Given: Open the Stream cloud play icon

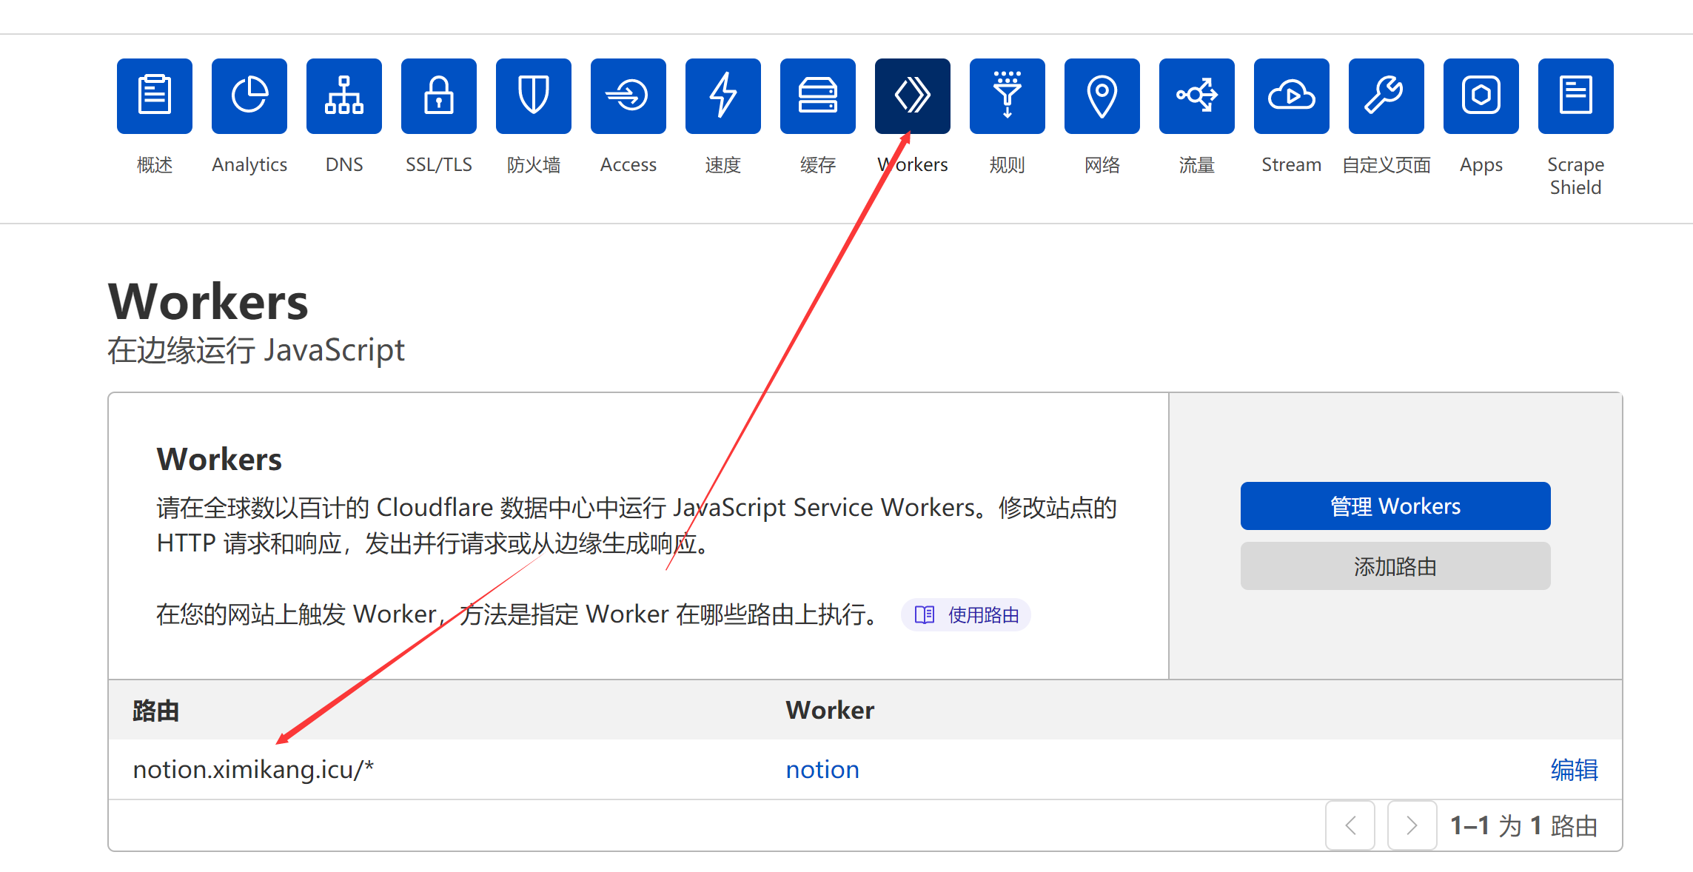Looking at the screenshot, I should coord(1292,96).
